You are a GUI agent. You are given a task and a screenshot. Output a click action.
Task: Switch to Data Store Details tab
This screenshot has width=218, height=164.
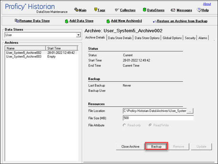(x=120, y=38)
